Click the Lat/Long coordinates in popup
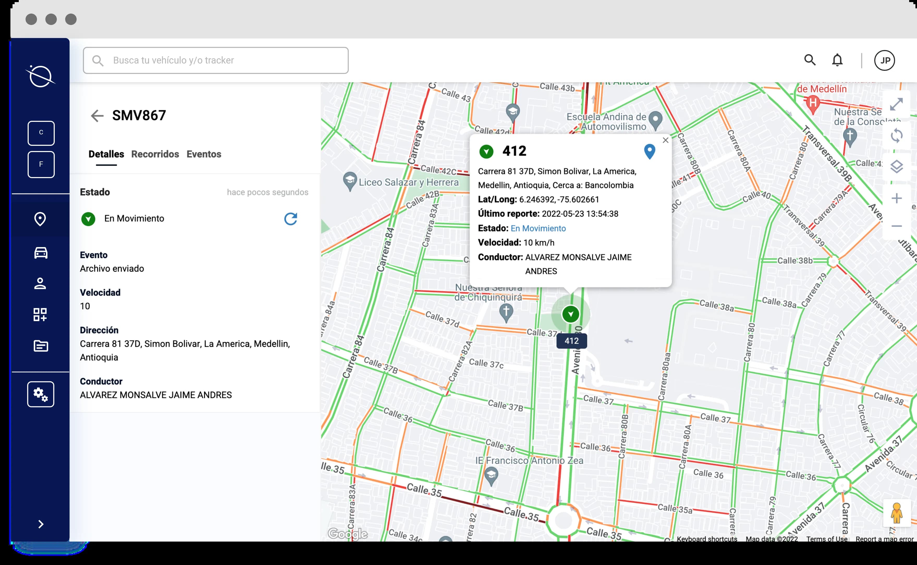This screenshot has width=917, height=565. [x=559, y=199]
